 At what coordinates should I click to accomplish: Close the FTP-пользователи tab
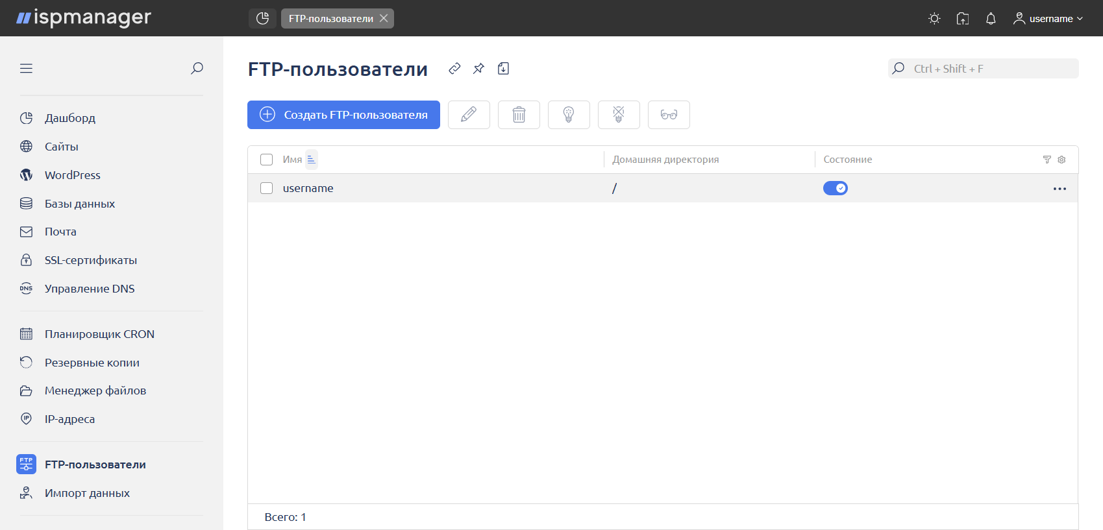pyautogui.click(x=384, y=18)
